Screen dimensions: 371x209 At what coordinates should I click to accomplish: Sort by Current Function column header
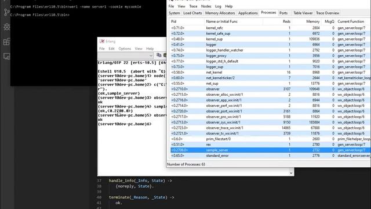pyautogui.click(x=353, y=21)
